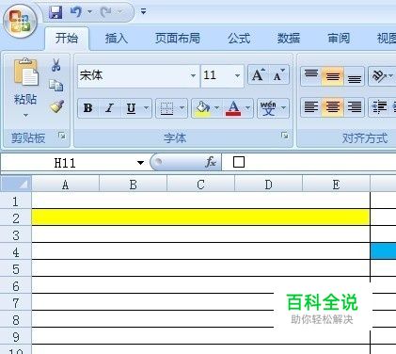Image resolution: width=396 pixels, height=354 pixels.
Task: Open the borders dropdown arrow
Action: pos(182,108)
